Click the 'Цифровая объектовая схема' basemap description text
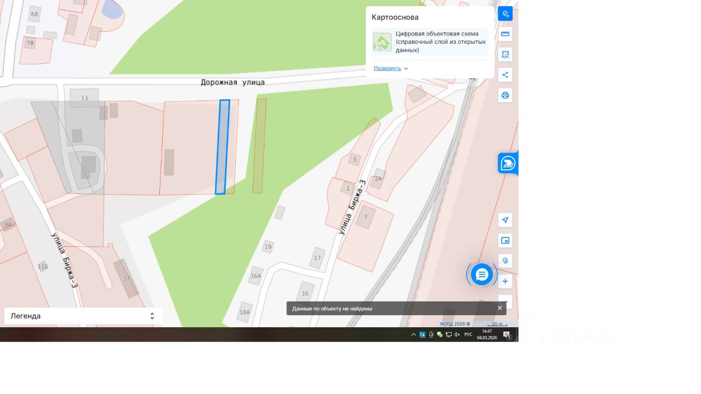 441,42
